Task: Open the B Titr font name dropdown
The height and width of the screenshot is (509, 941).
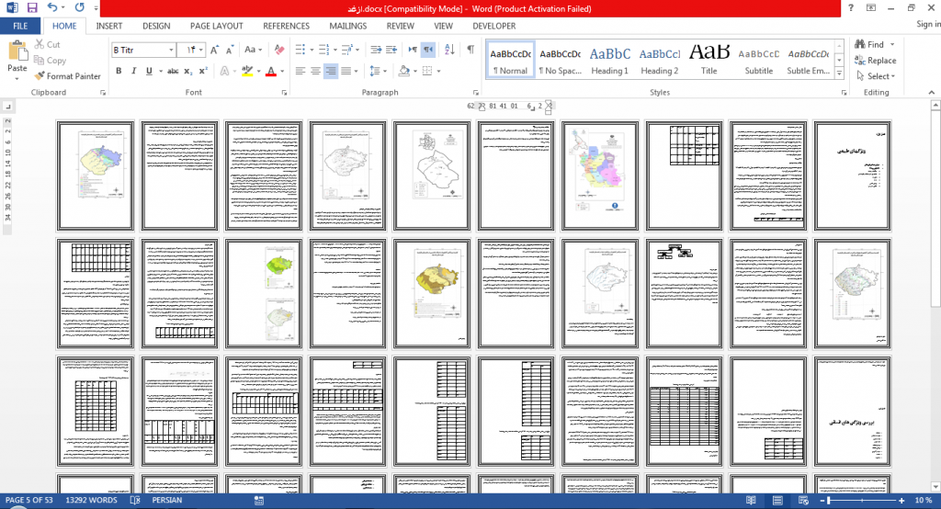Action: pos(171,50)
